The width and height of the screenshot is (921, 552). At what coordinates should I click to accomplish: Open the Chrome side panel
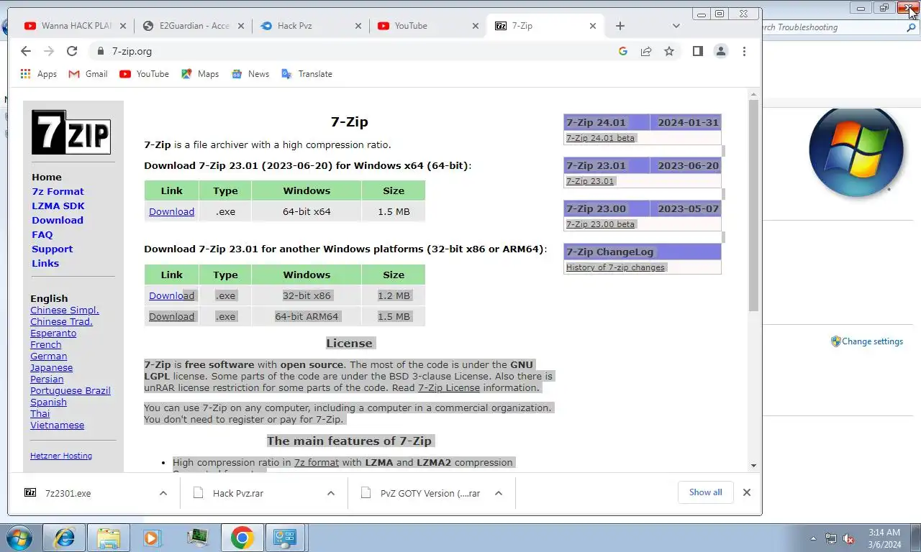697,51
